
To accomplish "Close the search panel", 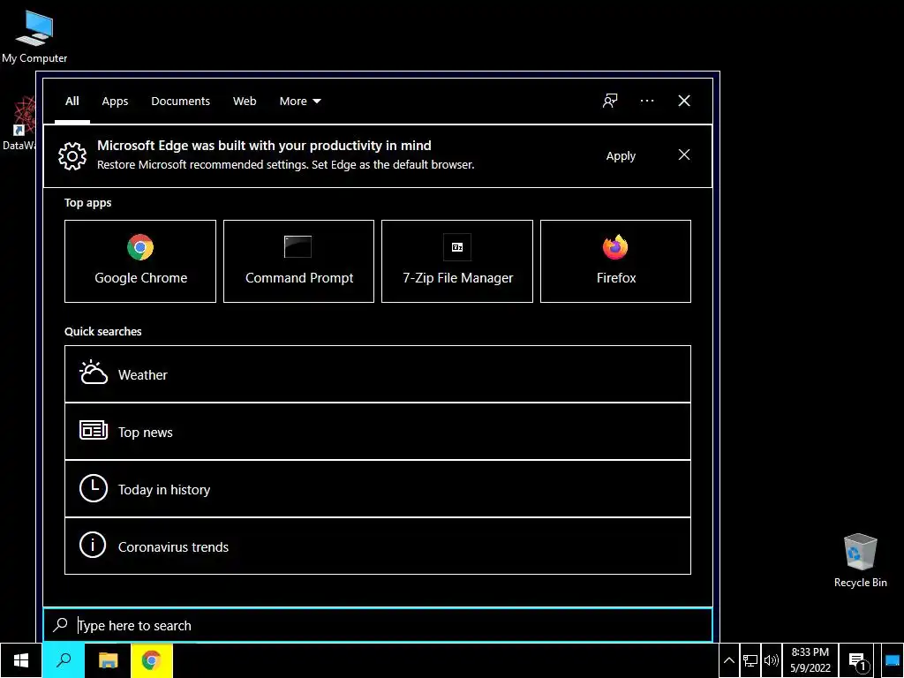I will click(684, 101).
